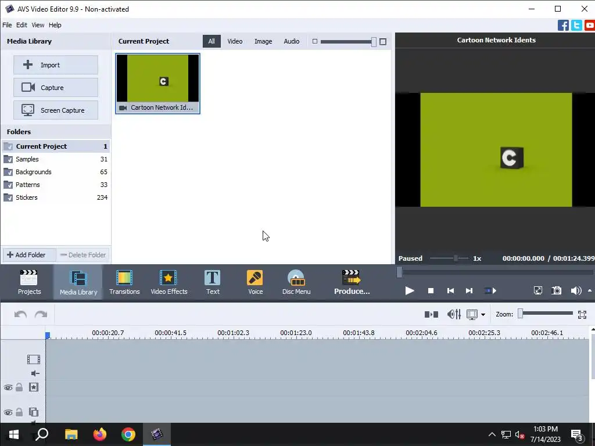Click the Capture button
Image resolution: width=595 pixels, height=446 pixels.
pyautogui.click(x=56, y=88)
